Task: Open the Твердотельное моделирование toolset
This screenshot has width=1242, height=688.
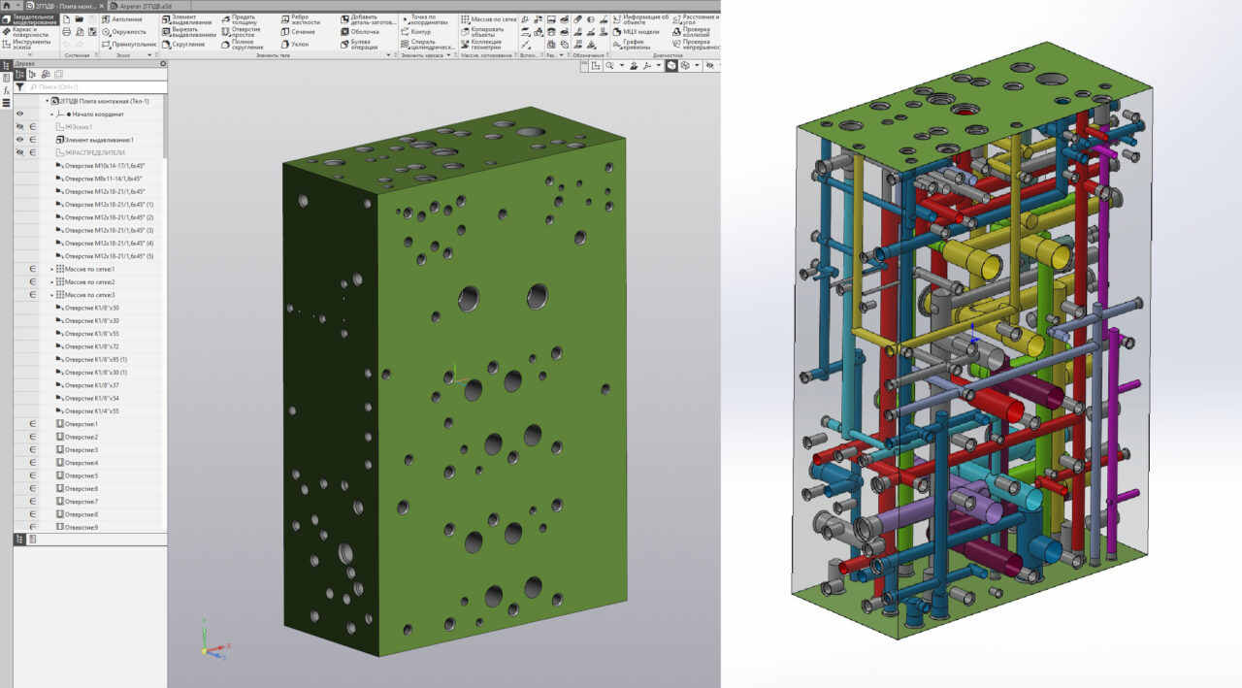Action: point(28,20)
